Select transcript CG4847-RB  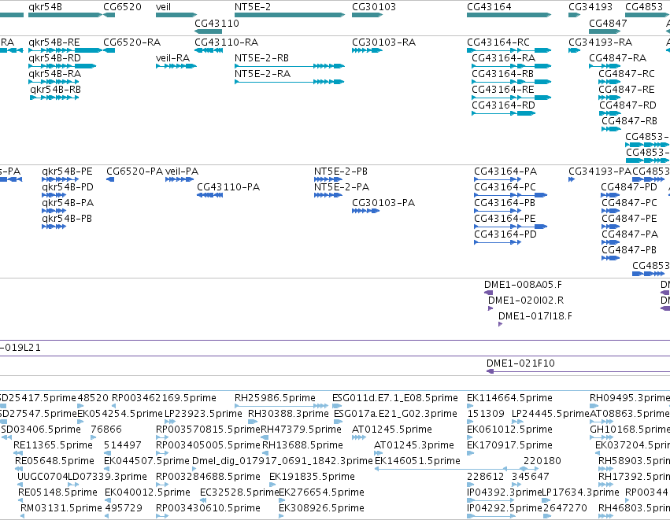tap(629, 121)
